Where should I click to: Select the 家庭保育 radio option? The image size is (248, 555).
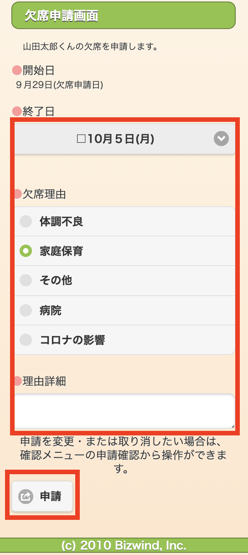coord(124,251)
